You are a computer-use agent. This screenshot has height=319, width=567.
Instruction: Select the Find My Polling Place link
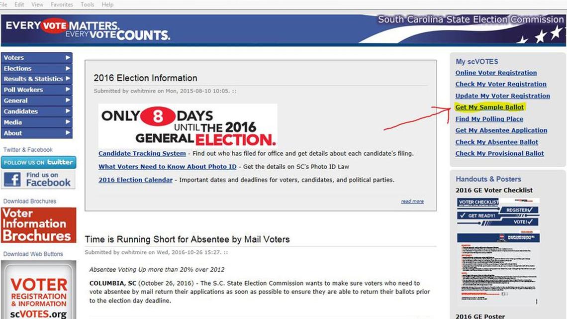click(x=488, y=119)
